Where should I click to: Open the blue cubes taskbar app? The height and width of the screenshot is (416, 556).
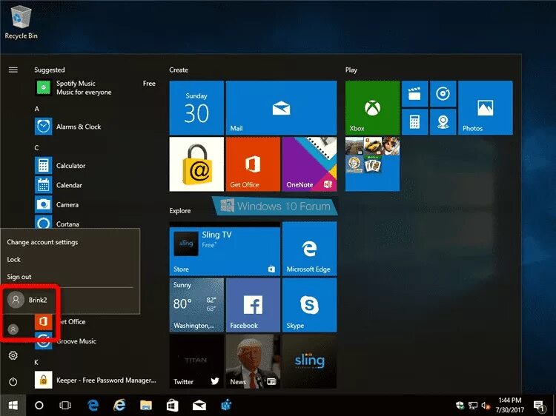point(226,406)
